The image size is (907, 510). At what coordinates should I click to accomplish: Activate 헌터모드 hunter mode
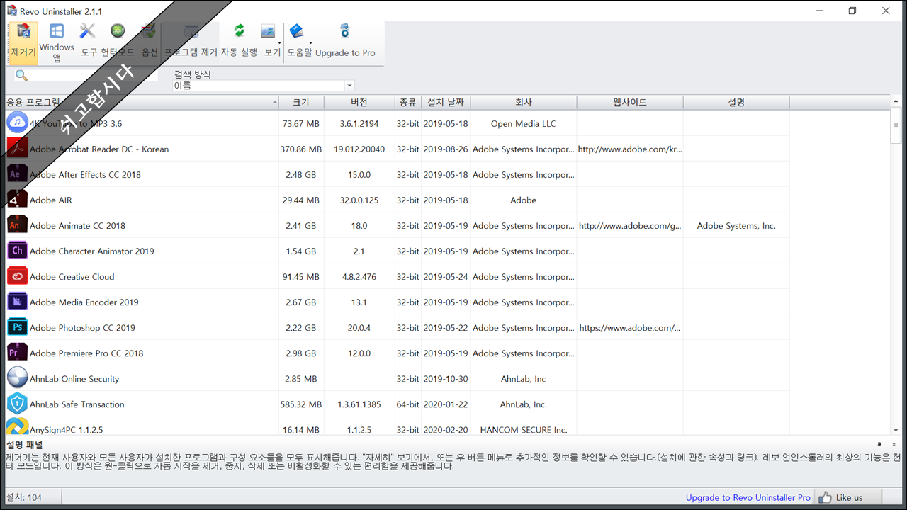pos(118,42)
